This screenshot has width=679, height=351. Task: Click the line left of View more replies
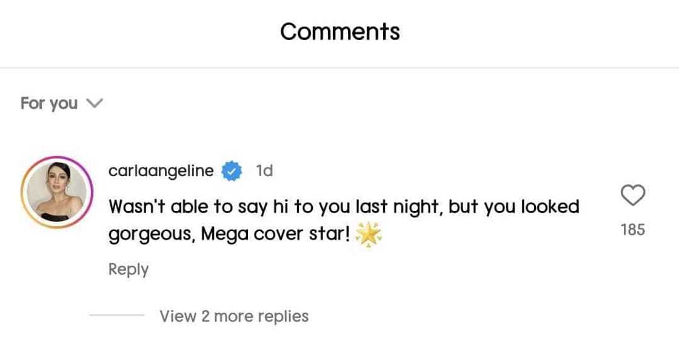tap(117, 316)
